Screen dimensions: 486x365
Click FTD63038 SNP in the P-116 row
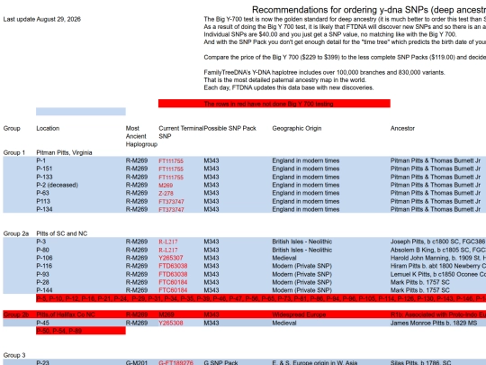pos(173,266)
